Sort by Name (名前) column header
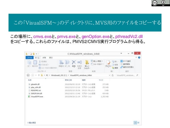This screenshot has height=128, width=170. pyautogui.click(x=30, y=80)
